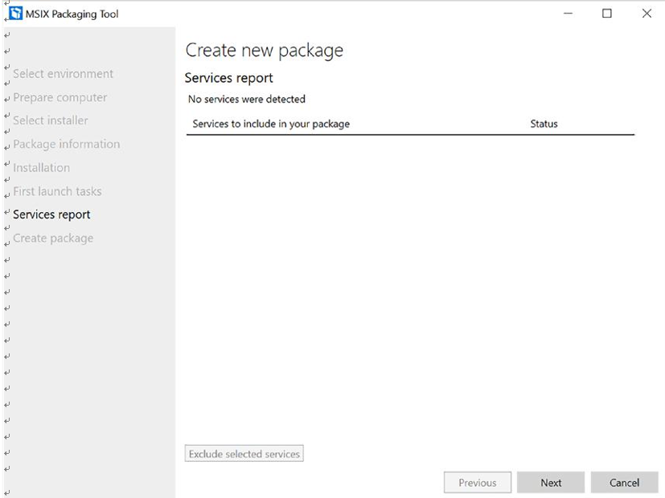
Task: Go to First launch tasks step
Action: point(57,191)
